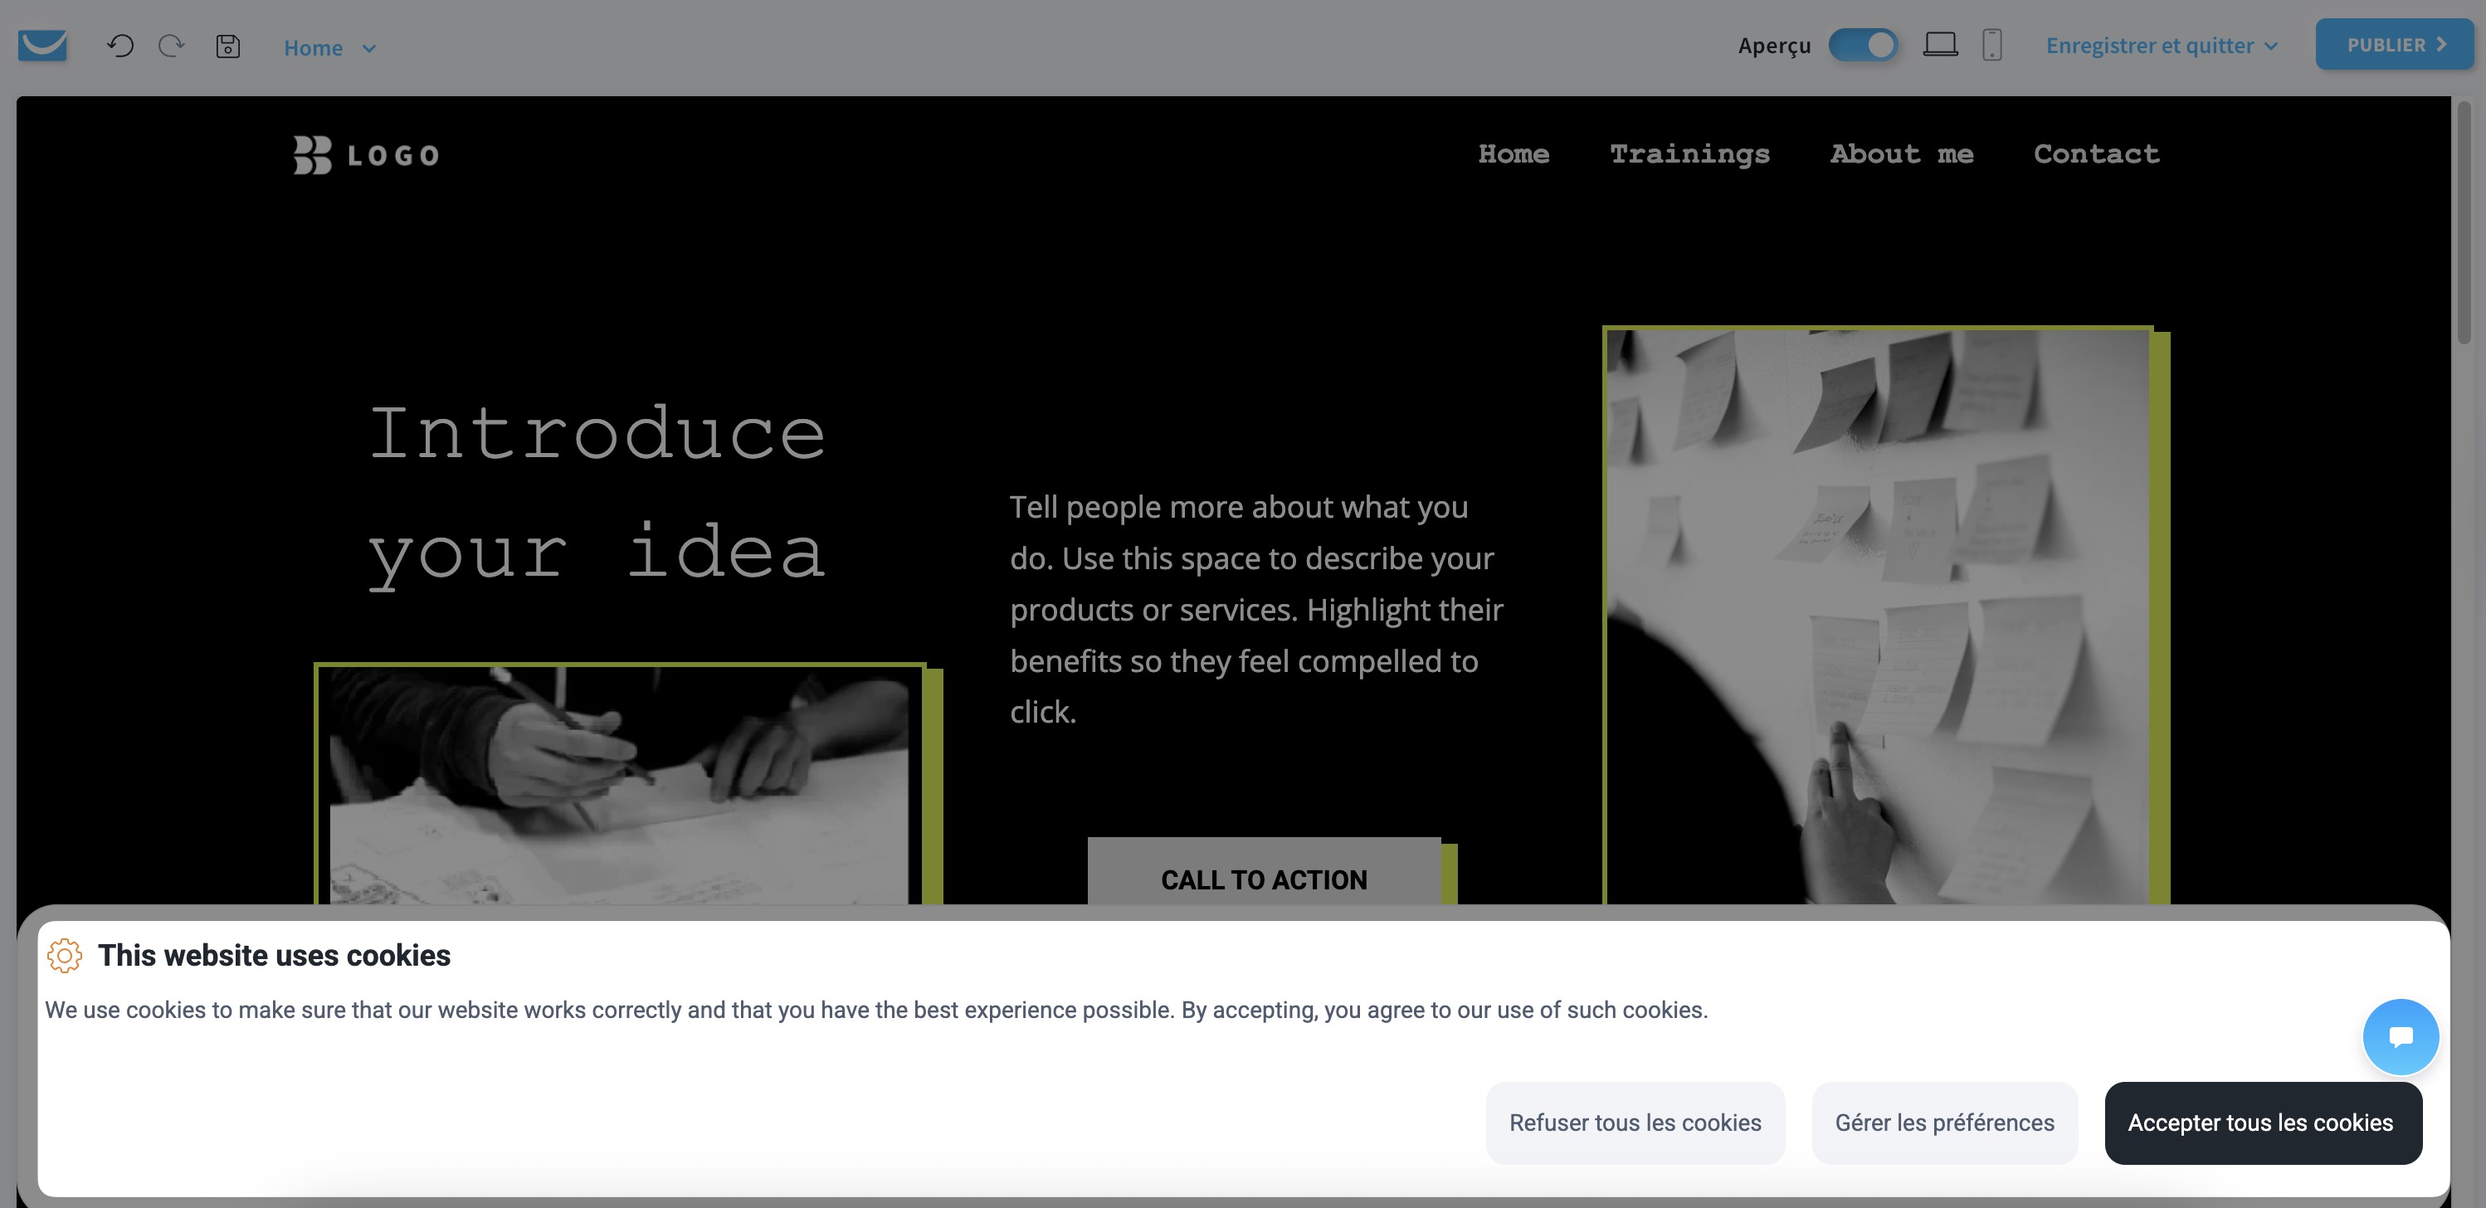Click the envelope app logo icon

click(x=42, y=46)
